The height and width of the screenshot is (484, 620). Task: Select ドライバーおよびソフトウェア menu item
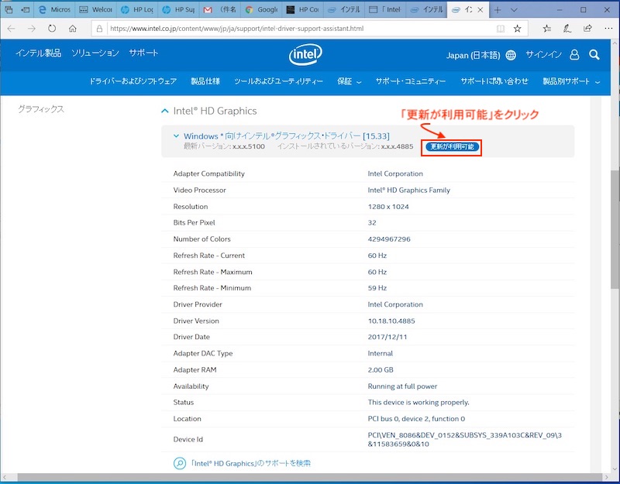coord(133,81)
